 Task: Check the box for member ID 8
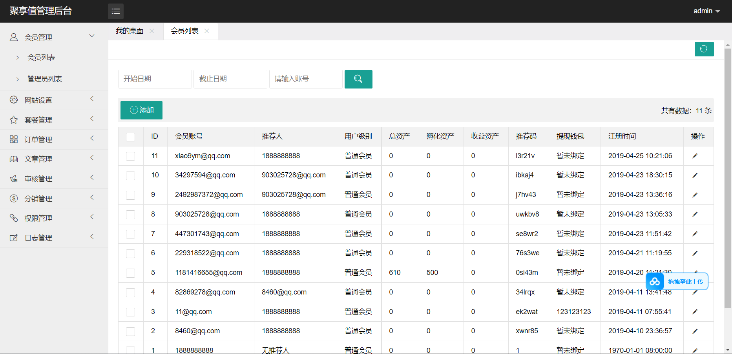coord(131,215)
